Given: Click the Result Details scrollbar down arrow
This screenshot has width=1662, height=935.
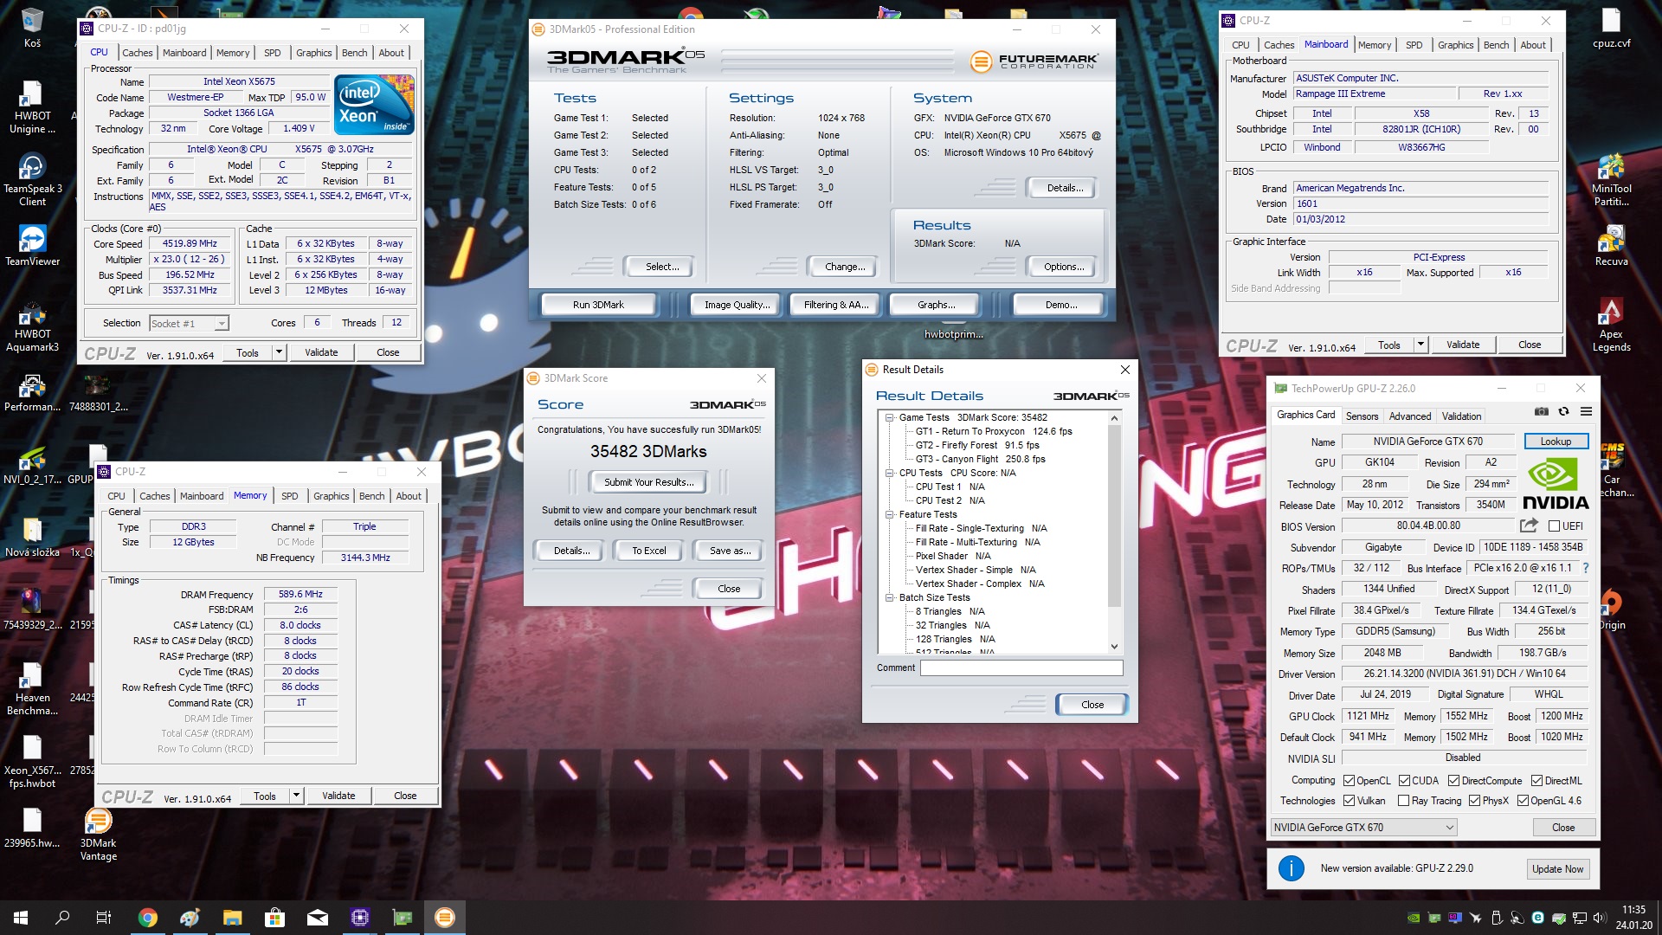Looking at the screenshot, I should tap(1114, 646).
